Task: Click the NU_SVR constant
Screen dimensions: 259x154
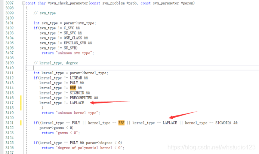Action: point(70,48)
